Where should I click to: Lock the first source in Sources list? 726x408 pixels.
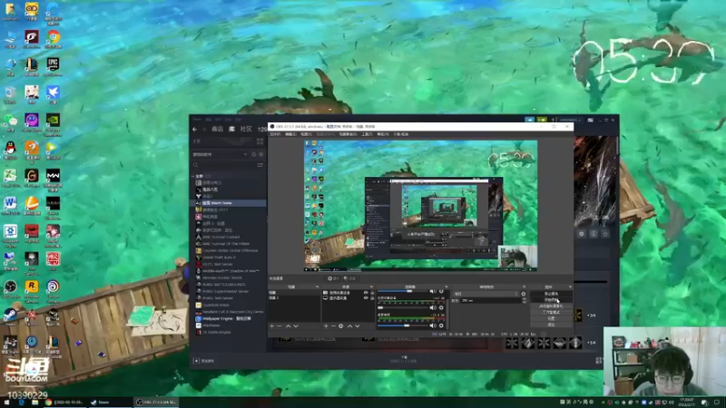point(372,293)
